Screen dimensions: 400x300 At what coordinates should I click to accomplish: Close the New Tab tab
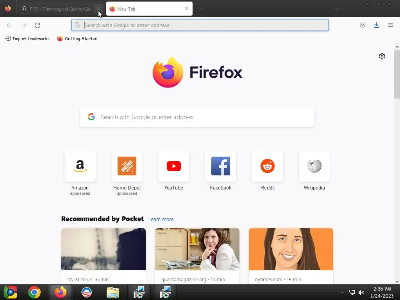186,9
